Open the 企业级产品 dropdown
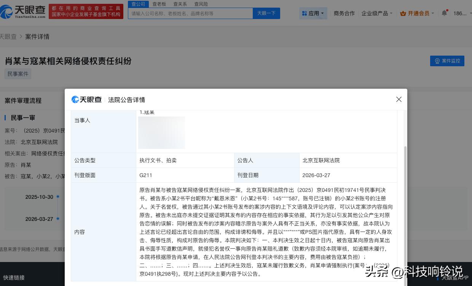The width and height of the screenshot is (472, 286). (375, 13)
